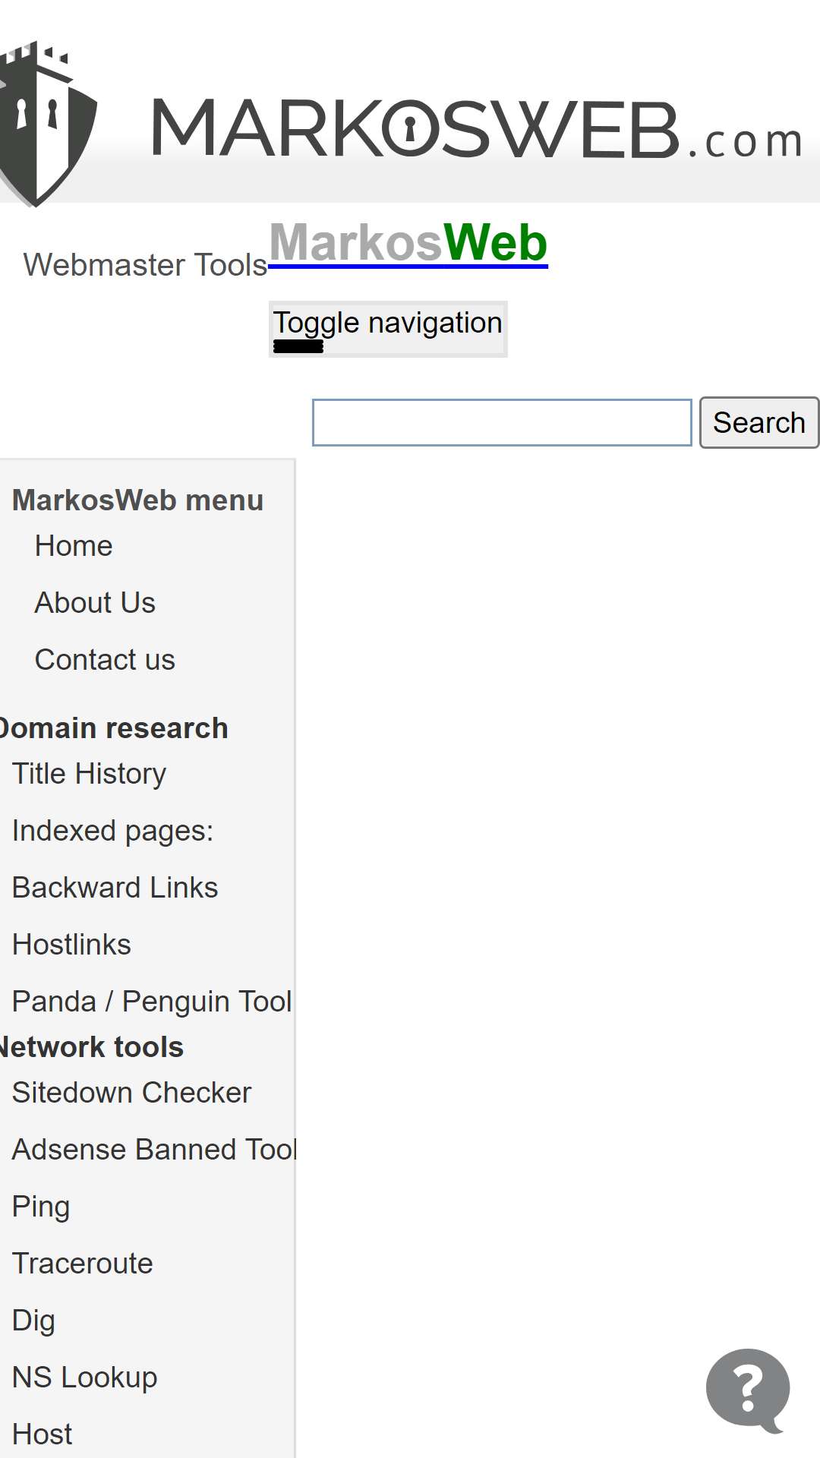Open the Contact us link
Image resolution: width=820 pixels, height=1458 pixels.
(x=105, y=660)
